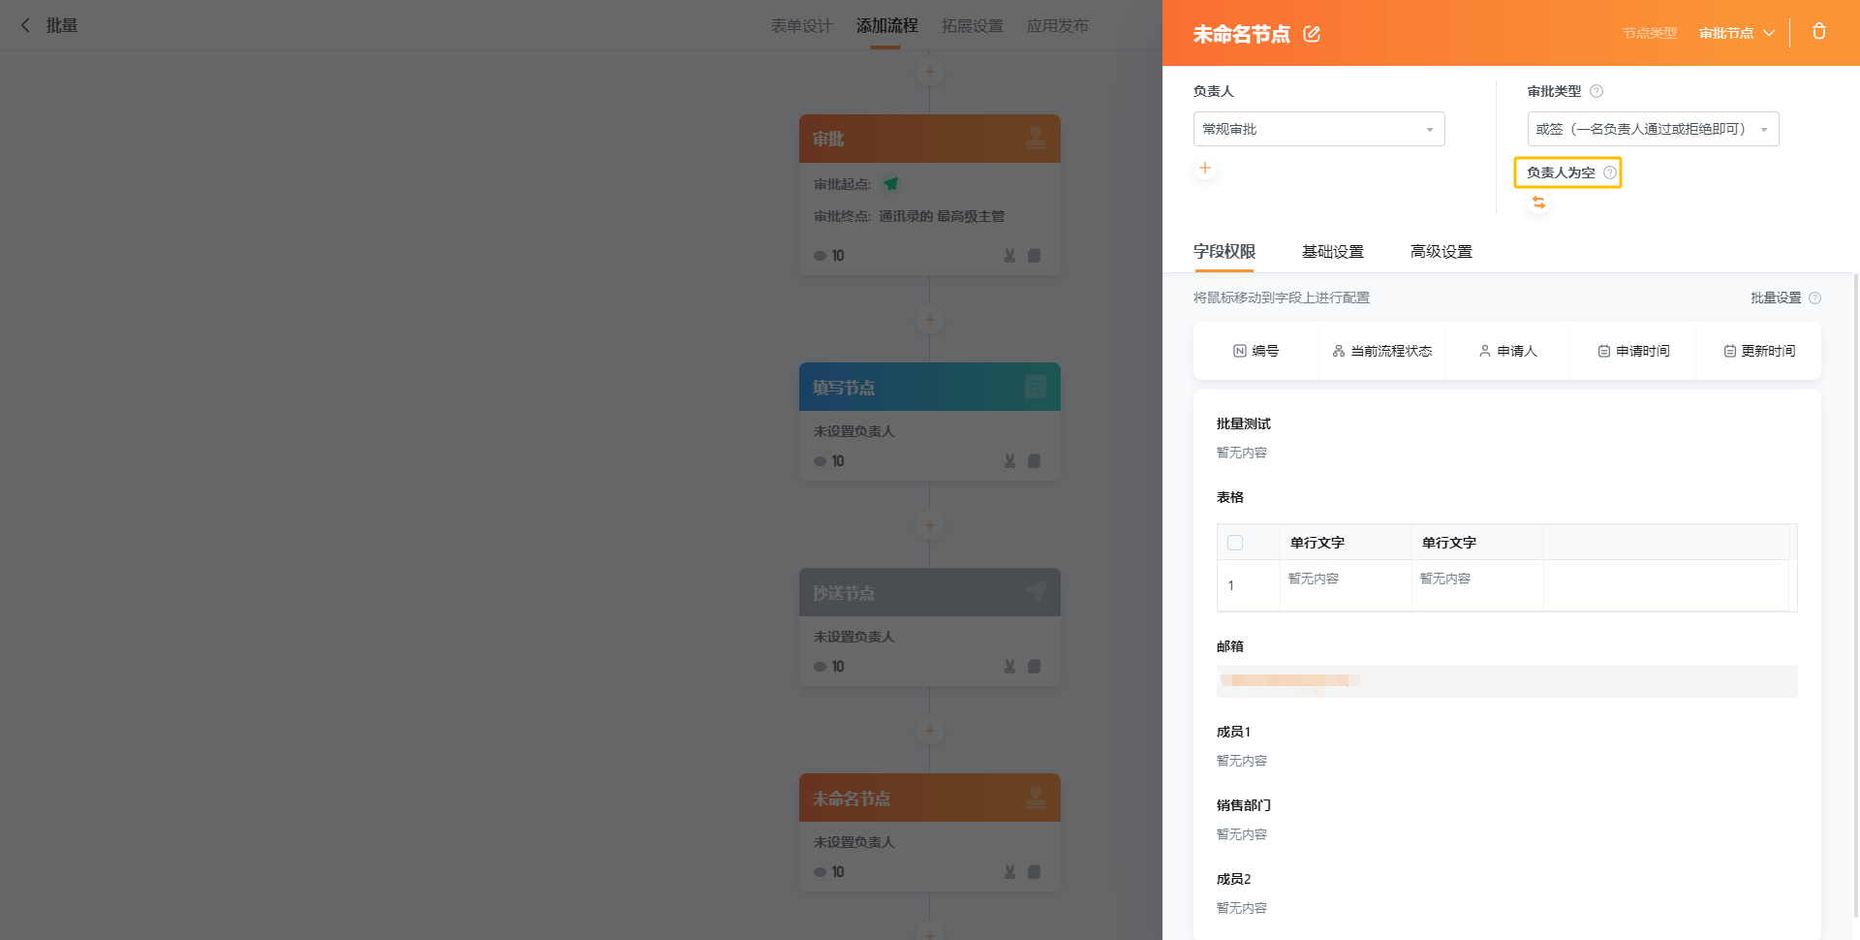Click the 负责人为空 setting label

click(x=1560, y=172)
